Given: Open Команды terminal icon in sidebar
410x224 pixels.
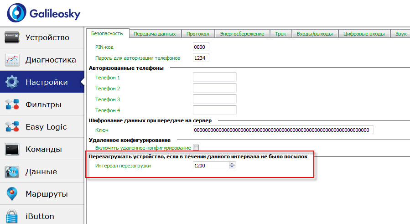Looking at the screenshot, I should point(12,149).
